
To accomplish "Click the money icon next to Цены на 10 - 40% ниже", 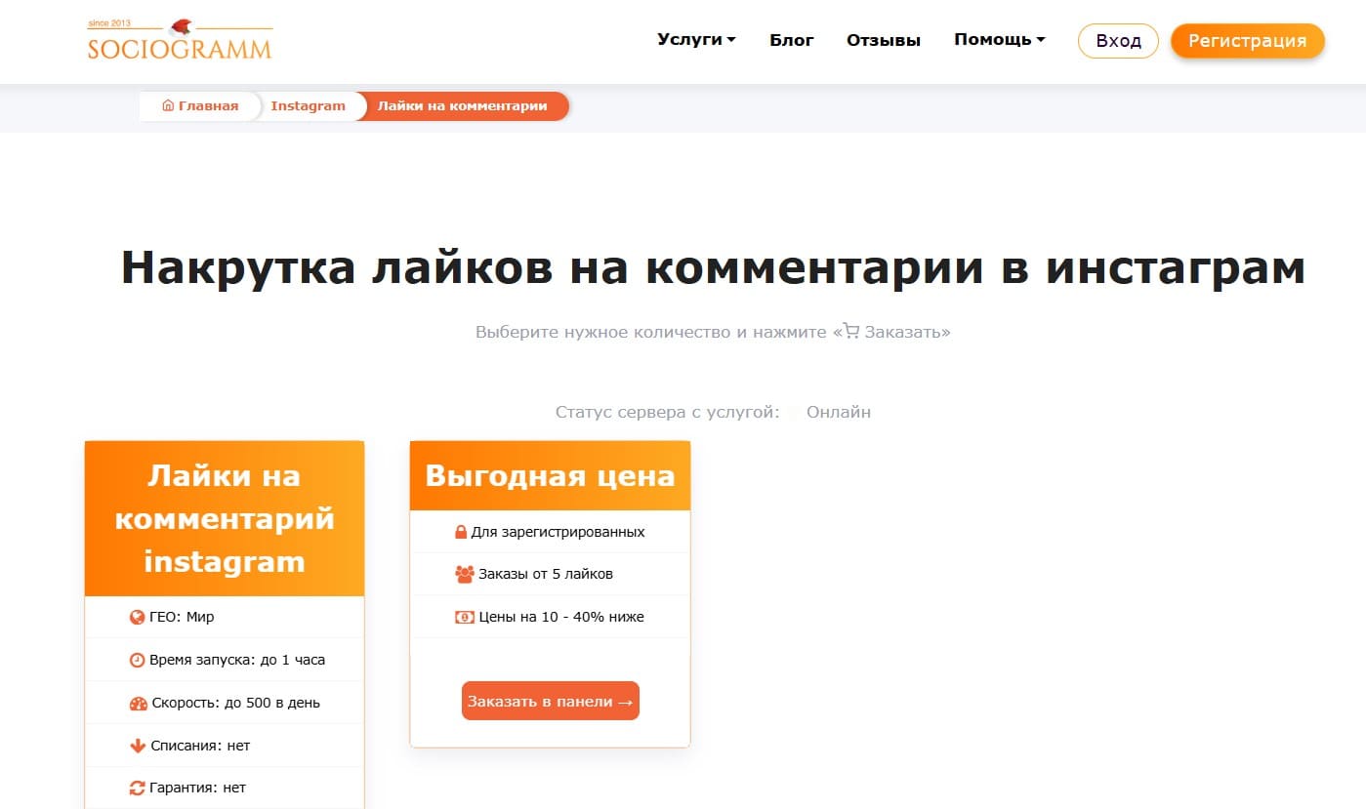I will 465,617.
